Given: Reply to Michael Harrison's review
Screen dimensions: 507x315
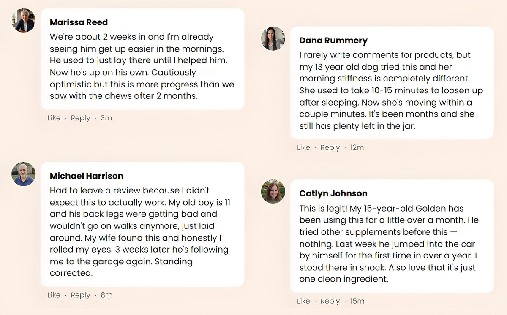Looking at the screenshot, I should [x=80, y=295].
